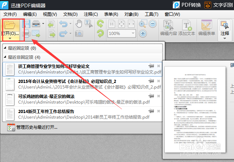Remove 谈工商管理专业学生 from recent list
234x162 pixels.
[159, 66]
